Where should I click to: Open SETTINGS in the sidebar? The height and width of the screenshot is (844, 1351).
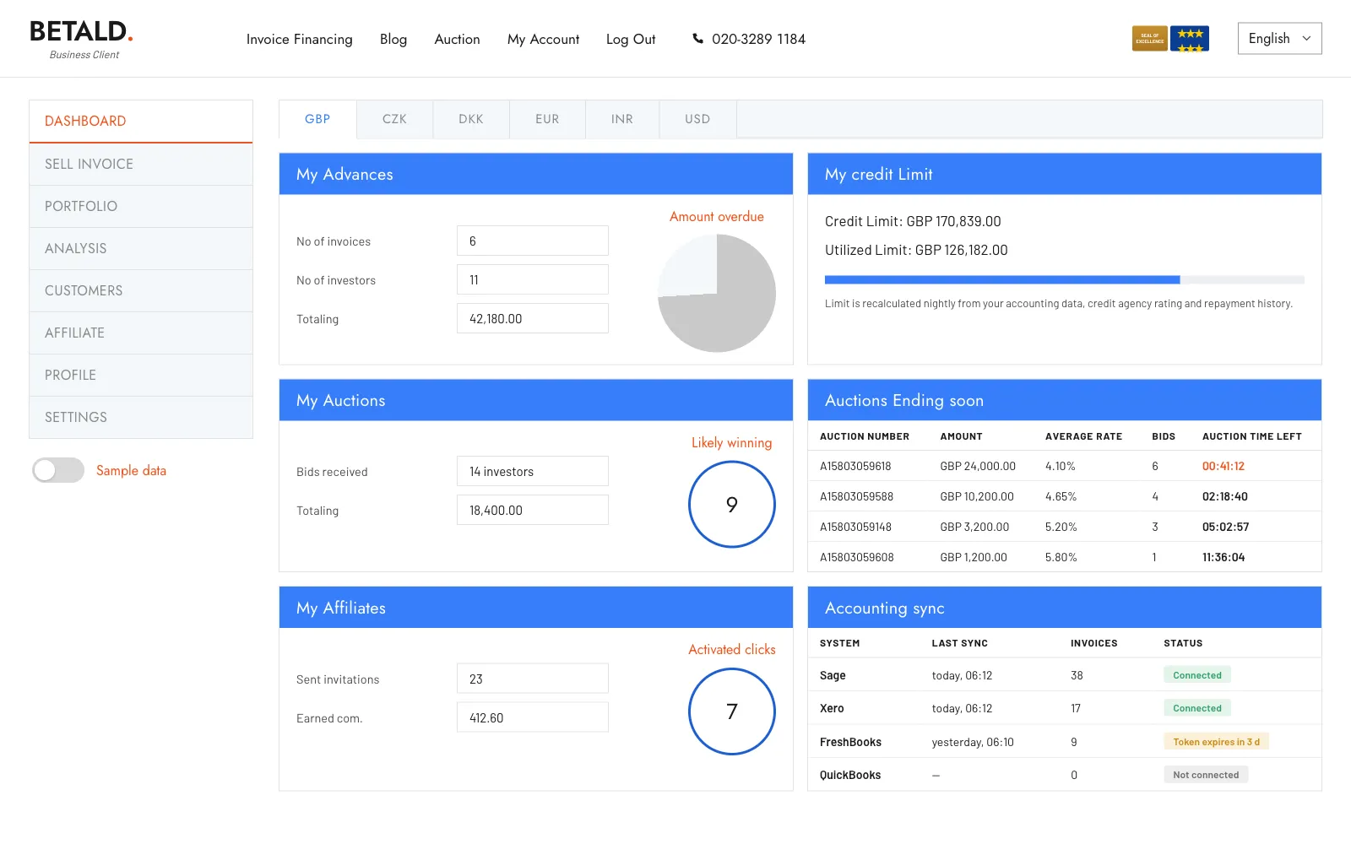click(x=141, y=417)
